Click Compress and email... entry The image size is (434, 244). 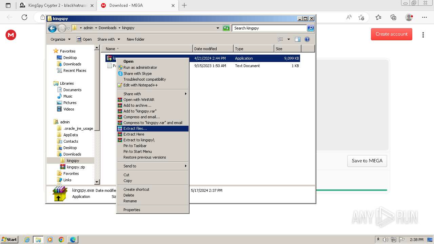[153, 117]
